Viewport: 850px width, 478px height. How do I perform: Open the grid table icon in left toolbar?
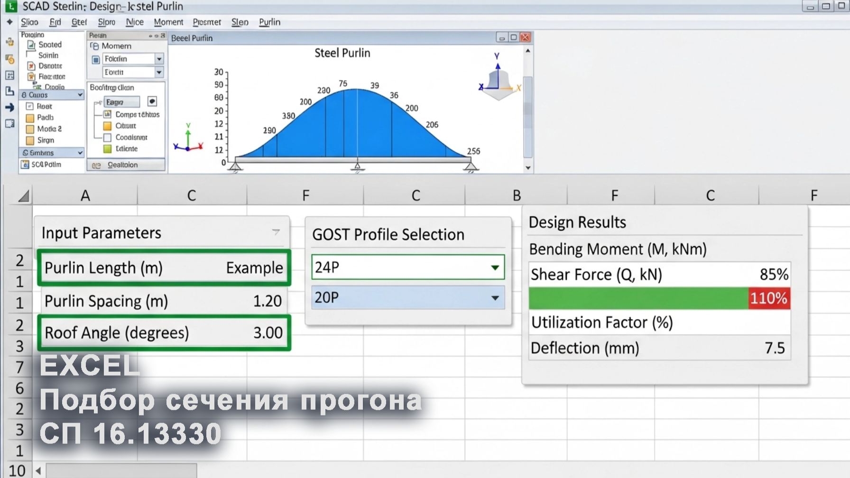[9, 75]
